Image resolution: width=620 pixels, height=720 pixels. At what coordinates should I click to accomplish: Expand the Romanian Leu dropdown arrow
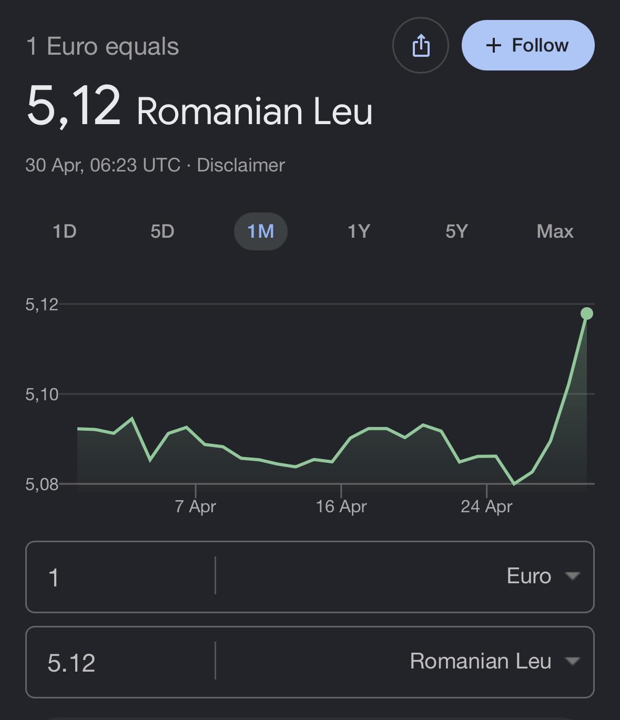pos(572,661)
